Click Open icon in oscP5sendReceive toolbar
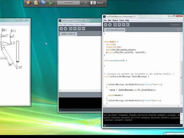184x138 pixels. click(119, 25)
